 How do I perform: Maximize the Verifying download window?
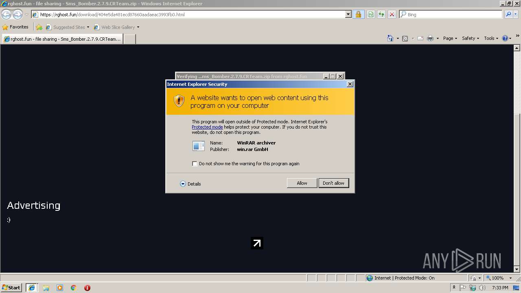click(x=333, y=76)
